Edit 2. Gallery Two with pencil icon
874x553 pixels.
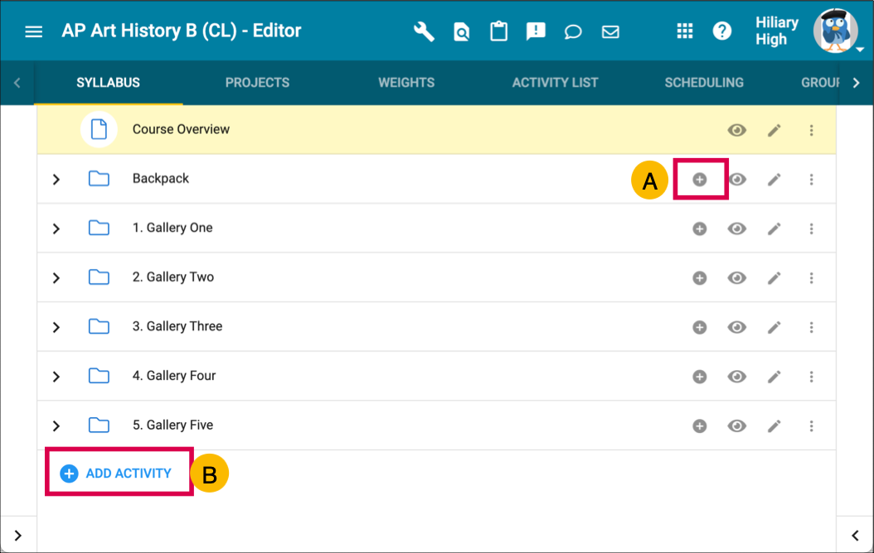(774, 278)
